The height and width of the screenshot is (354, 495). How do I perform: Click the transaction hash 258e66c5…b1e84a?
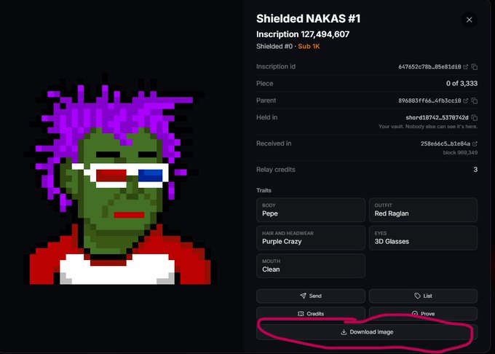[445, 143]
